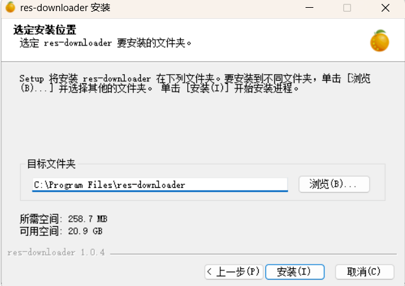Start installation with 安装(I) button
The width and height of the screenshot is (405, 286).
click(294, 272)
